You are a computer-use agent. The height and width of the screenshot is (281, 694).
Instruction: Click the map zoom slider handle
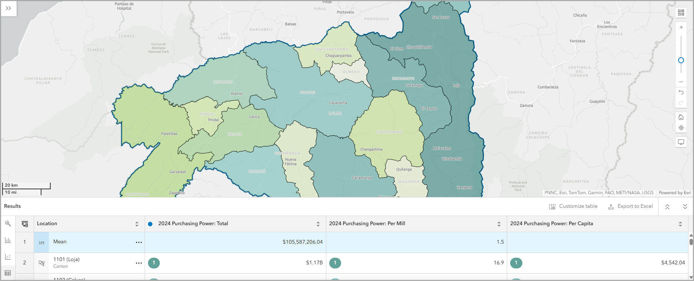pyautogui.click(x=681, y=60)
